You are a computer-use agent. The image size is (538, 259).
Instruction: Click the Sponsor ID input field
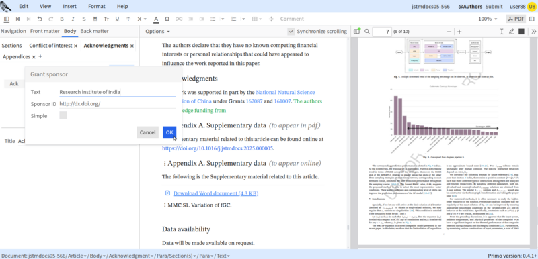(x=117, y=104)
